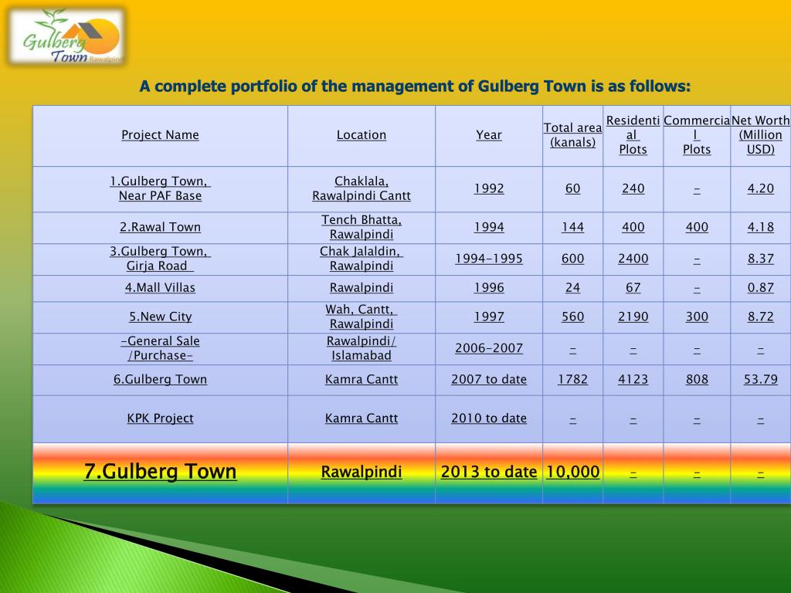
Task: Select Rawal Town residential plots '400'
Action: (x=633, y=228)
